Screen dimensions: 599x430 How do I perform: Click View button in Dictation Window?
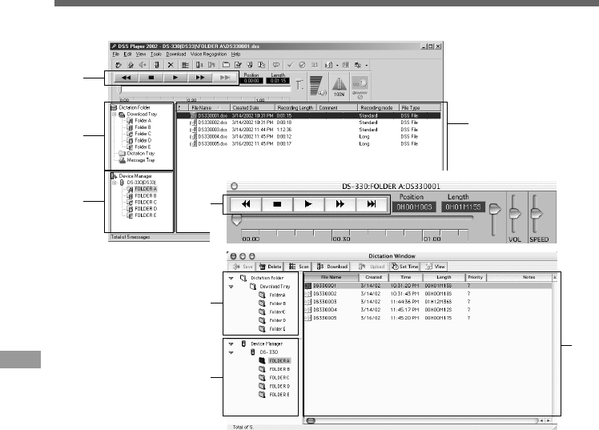click(435, 267)
